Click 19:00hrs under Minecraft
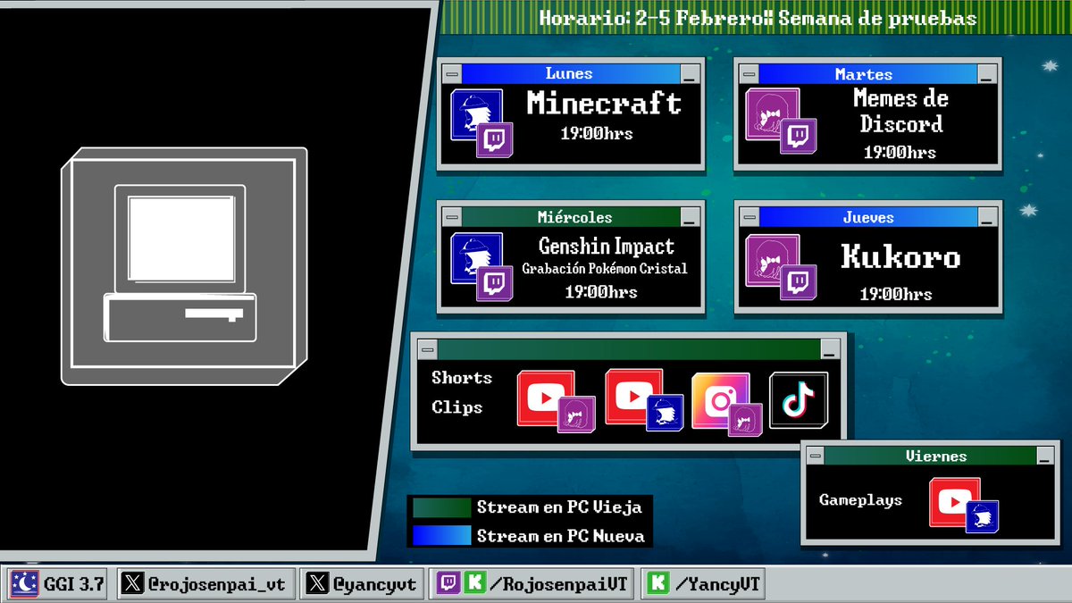1072x603 pixels. pyautogui.click(x=597, y=133)
